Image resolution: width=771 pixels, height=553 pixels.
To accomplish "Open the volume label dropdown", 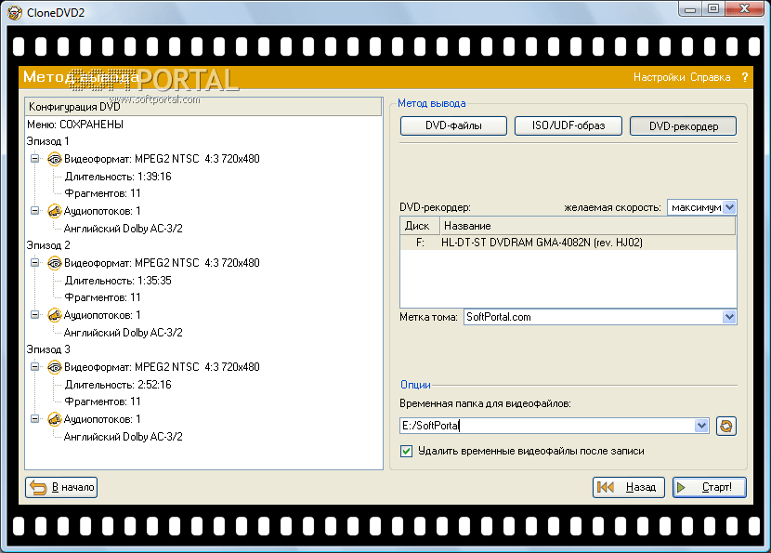I will (x=728, y=317).
